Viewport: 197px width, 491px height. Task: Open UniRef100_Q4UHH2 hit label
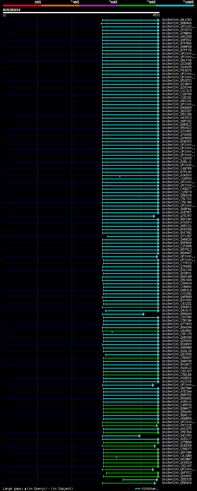pos(177,331)
